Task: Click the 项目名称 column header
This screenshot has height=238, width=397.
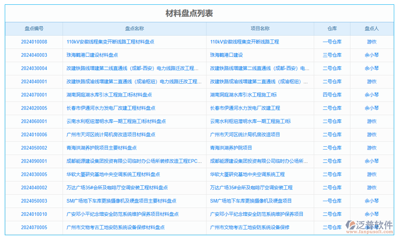Action: tap(260, 29)
